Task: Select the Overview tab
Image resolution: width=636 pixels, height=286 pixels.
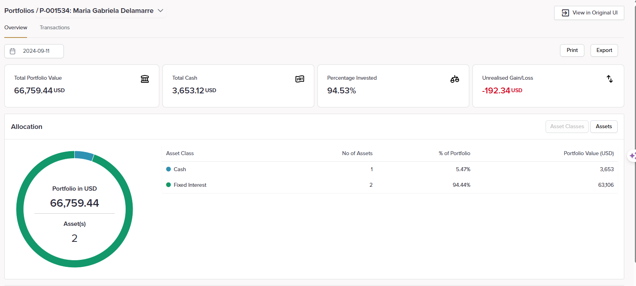Action: point(16,28)
